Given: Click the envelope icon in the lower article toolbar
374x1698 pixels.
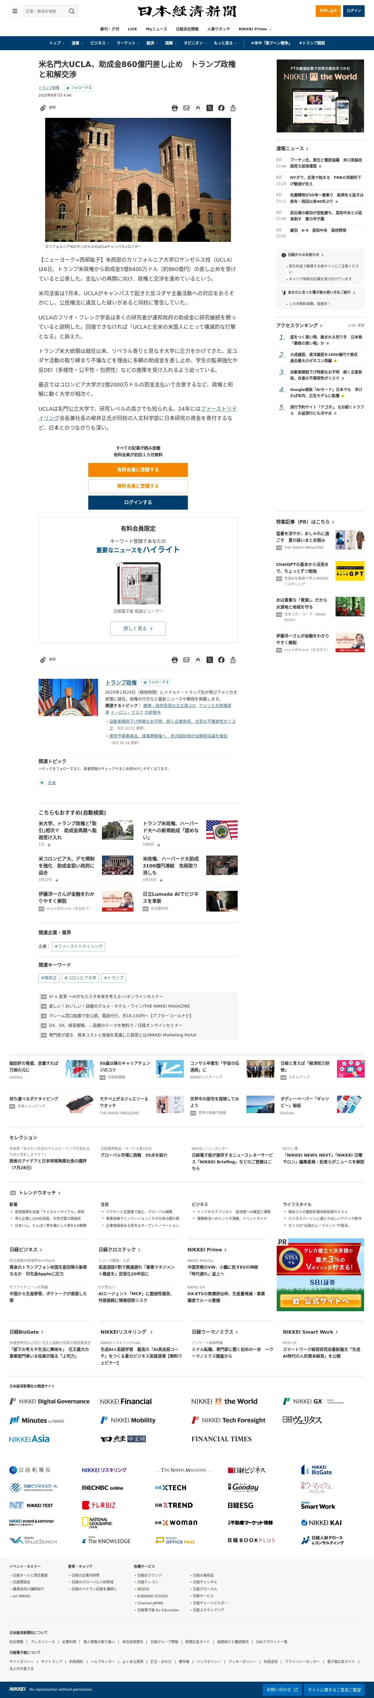Looking at the screenshot, I should 186,660.
